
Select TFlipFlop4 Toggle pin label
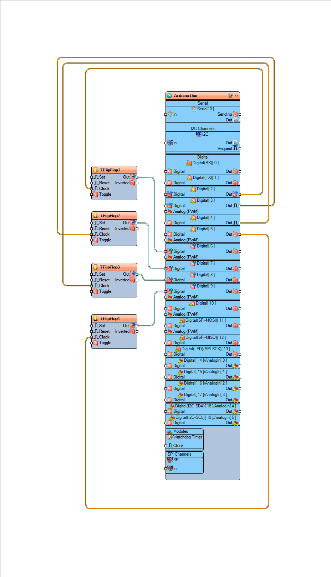pos(105,343)
